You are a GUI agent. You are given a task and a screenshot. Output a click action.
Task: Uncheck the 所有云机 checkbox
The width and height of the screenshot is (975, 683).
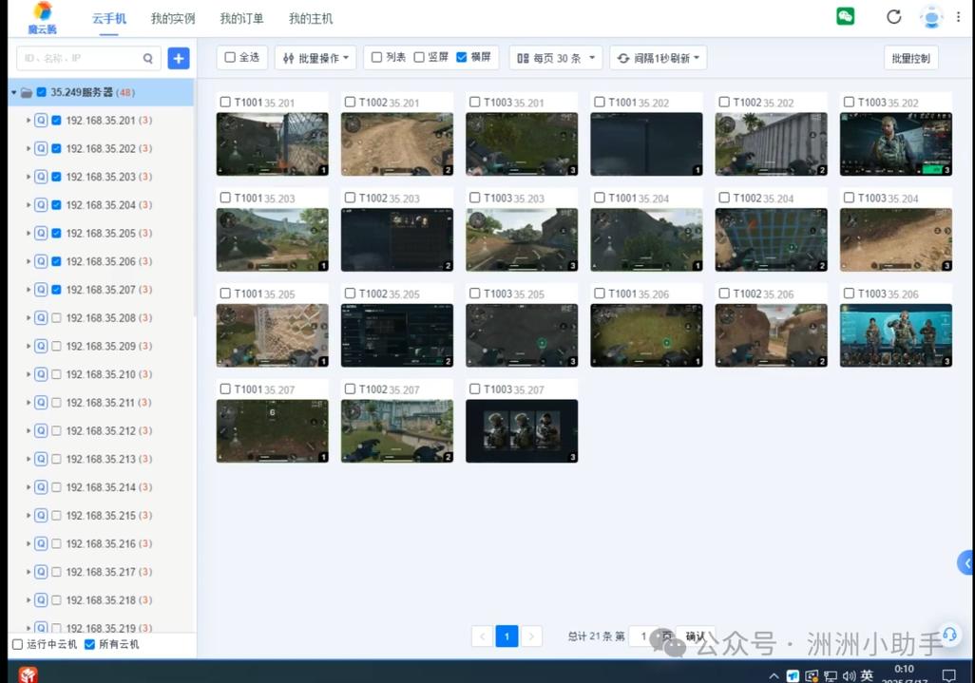click(89, 644)
